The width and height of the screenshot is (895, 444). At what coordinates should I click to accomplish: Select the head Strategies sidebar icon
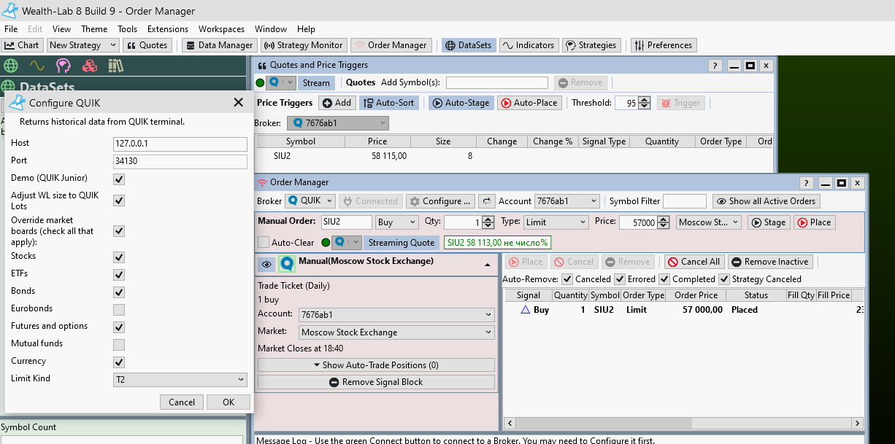coord(64,66)
